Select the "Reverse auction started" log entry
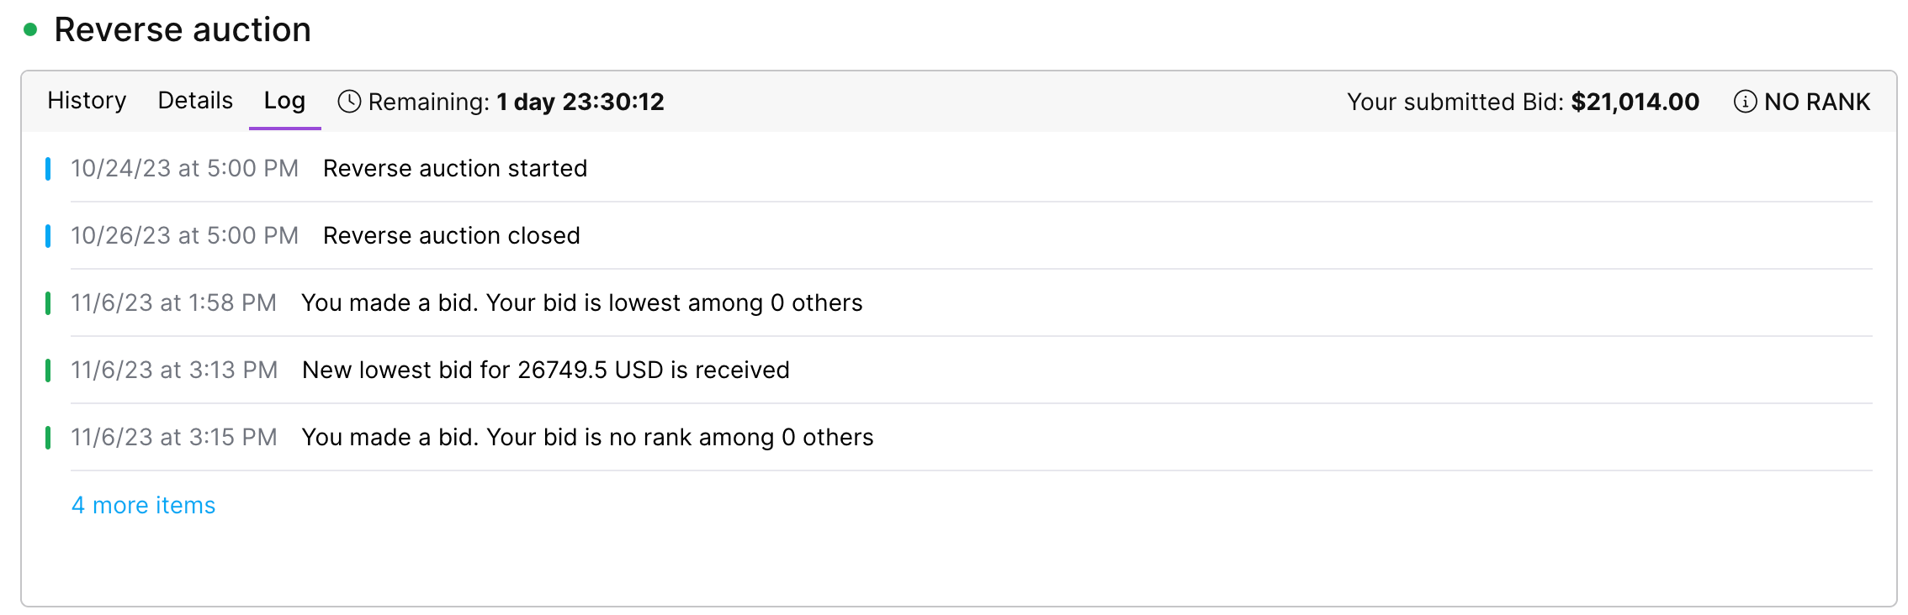1908x615 pixels. click(455, 168)
